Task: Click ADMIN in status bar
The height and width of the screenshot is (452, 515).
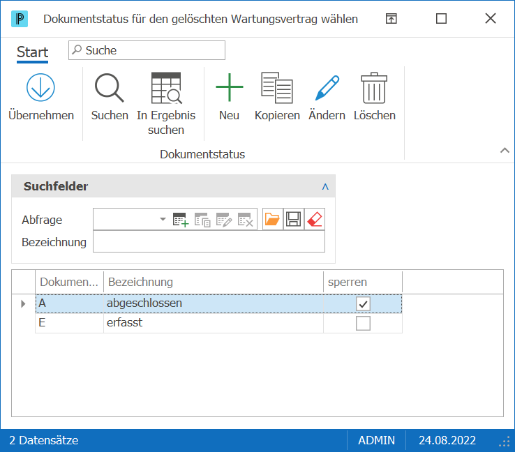Action: coord(376,441)
